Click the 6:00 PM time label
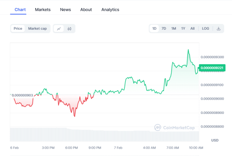The image size is (232, 156). 72,148
